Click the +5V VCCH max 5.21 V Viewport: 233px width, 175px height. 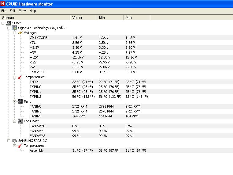[x=130, y=72]
